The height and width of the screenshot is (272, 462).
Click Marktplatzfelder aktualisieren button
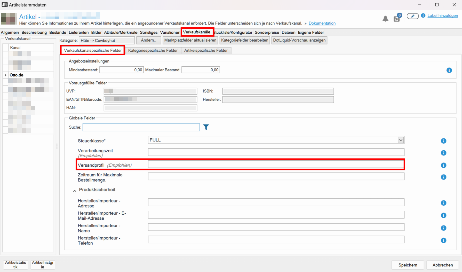point(190,40)
